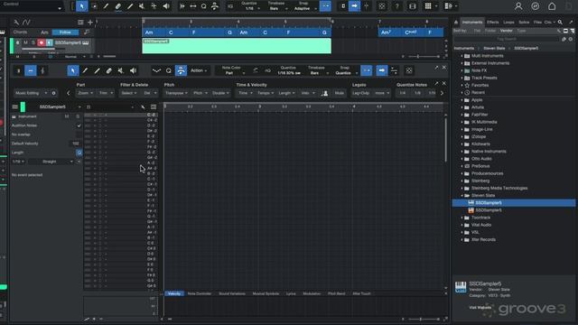Viewport: 578px width, 325px height.
Task: Switch editor to piano roll view icon
Action: pos(30,70)
